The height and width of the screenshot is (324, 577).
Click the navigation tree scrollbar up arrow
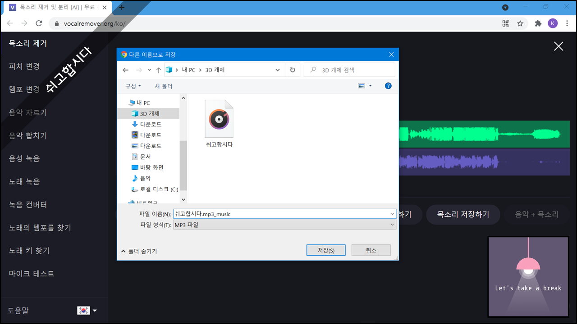pyautogui.click(x=183, y=98)
